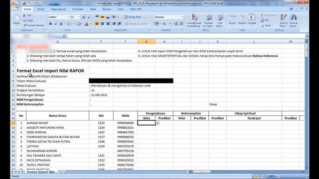Expand the Fill options dropdown

[270, 20]
